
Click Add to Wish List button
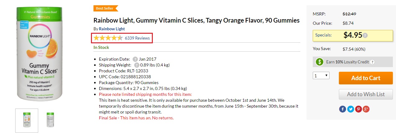366,94
